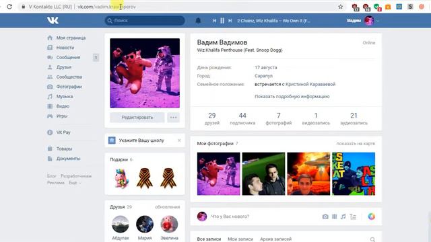The height and width of the screenshot is (242, 431).
Task: Open the large profile photo
Action: point(145,73)
